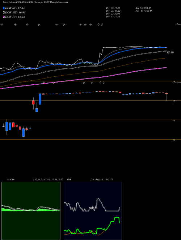Click the 'Pre V: 7.363 M' volume text
Image resolution: width=181 pixels, height=240 pixels.
[143, 11]
